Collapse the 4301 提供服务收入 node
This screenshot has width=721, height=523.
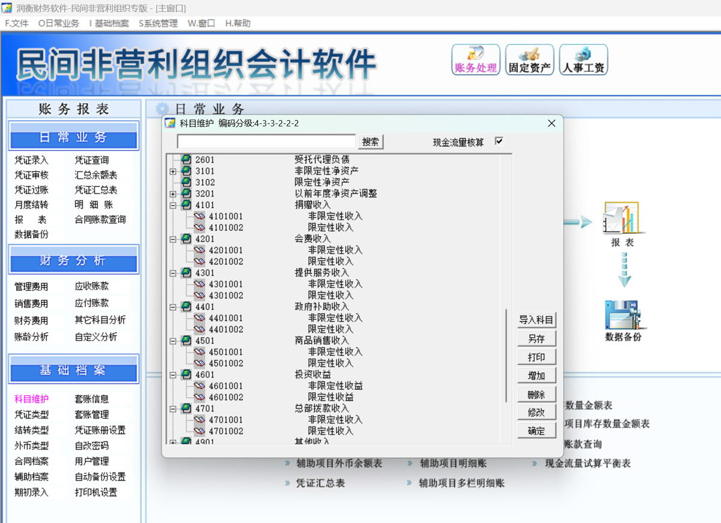(x=173, y=273)
